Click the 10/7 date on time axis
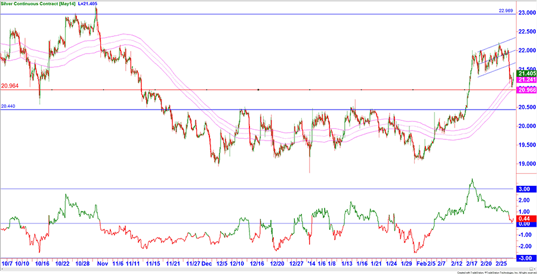Viewport: 537px width, 274px height. pos(8,263)
